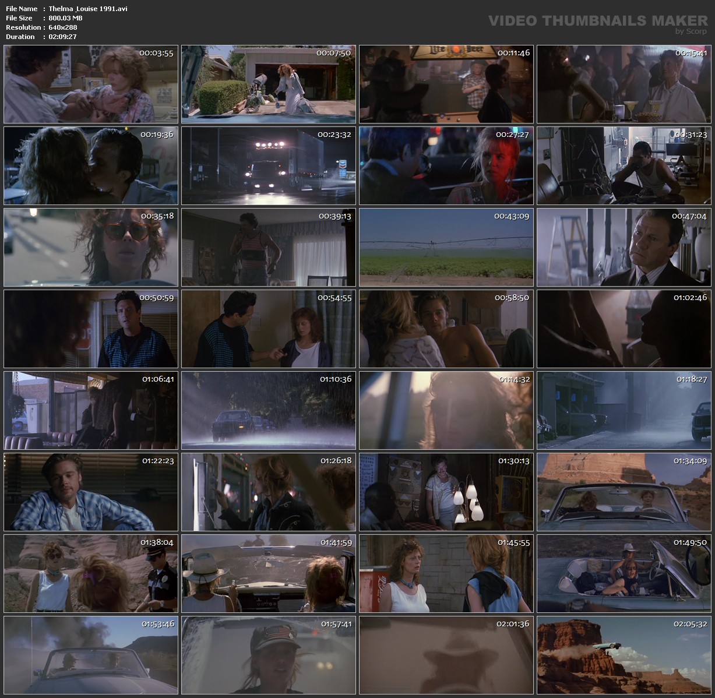Open the thumbnail at 00:07:50
This screenshot has width=715, height=698.
pos(269,84)
